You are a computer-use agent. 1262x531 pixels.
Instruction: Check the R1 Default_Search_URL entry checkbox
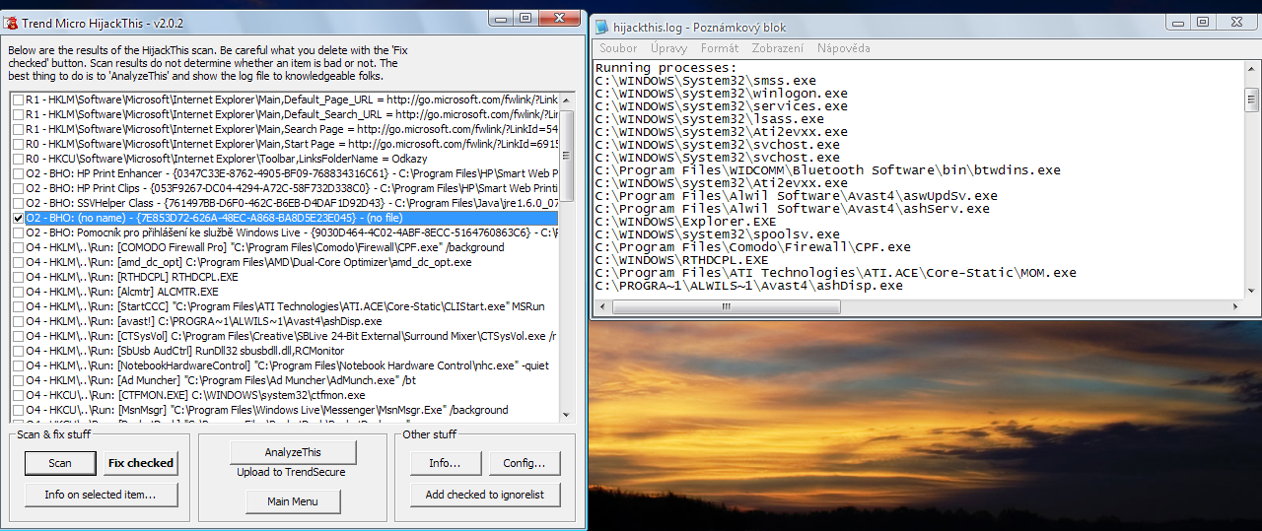(19, 114)
